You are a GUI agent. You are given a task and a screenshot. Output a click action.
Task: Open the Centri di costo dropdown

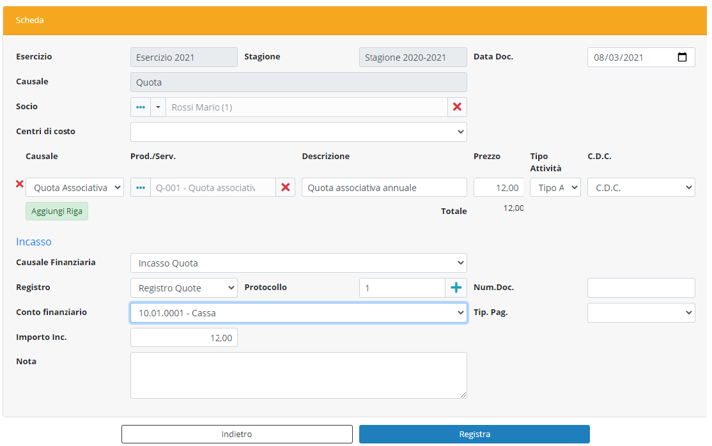click(298, 132)
